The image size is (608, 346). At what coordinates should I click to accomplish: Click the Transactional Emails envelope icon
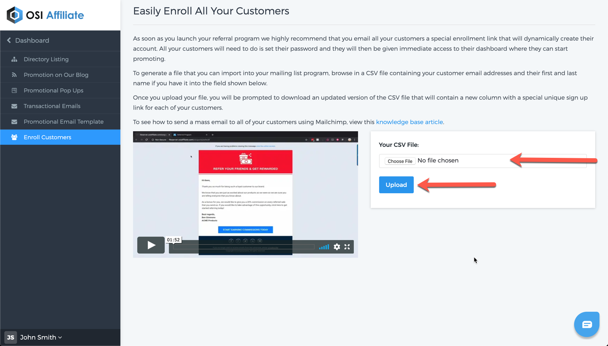pyautogui.click(x=14, y=106)
